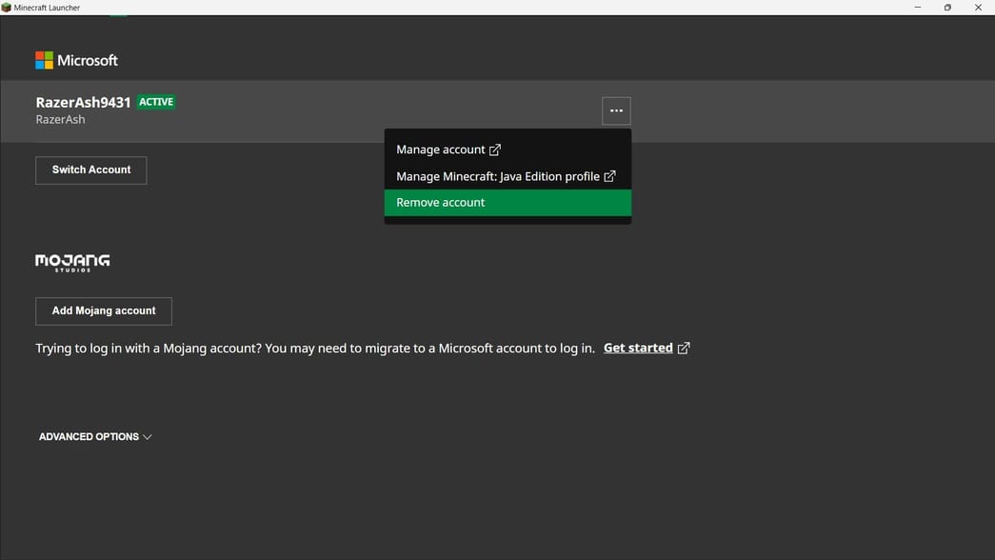Click the external link icon beside Manage account
995x560 pixels.
(495, 150)
